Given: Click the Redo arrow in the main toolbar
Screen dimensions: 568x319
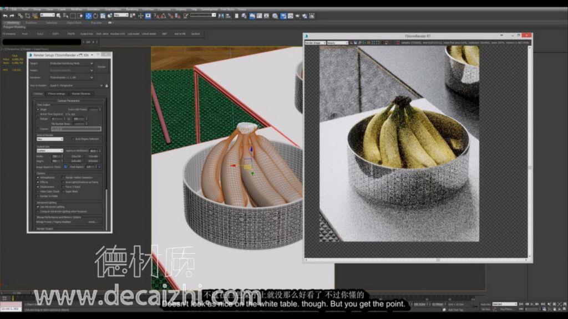Looking at the screenshot, I should 12,16.
